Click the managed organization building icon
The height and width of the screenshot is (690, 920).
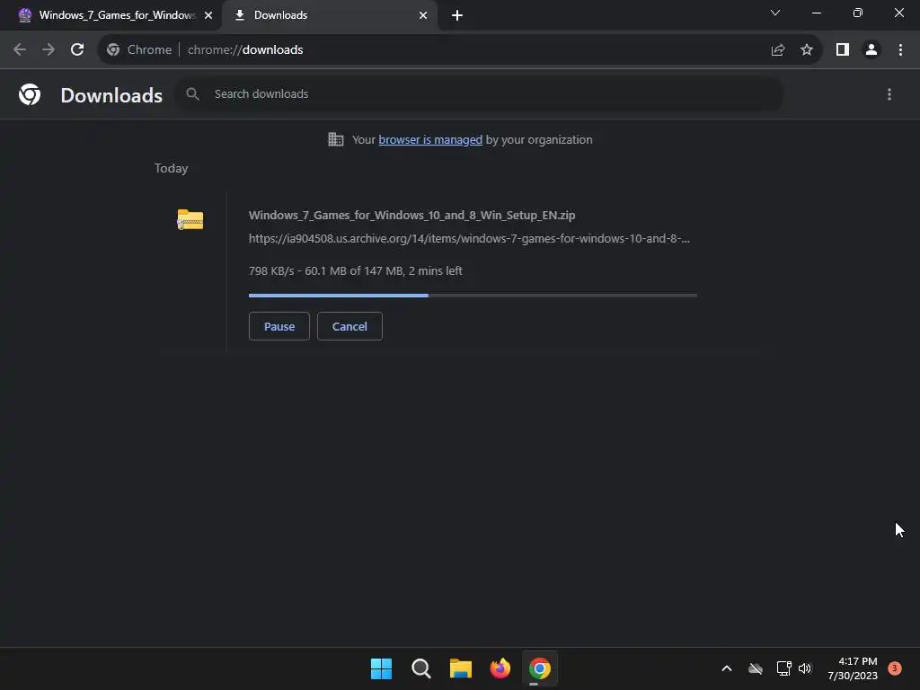pos(336,139)
